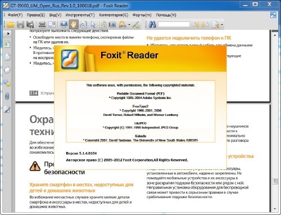Open dropdown arrow beside the lock icon
The width and height of the screenshot is (281, 215).
pyautogui.click(x=129, y=25)
